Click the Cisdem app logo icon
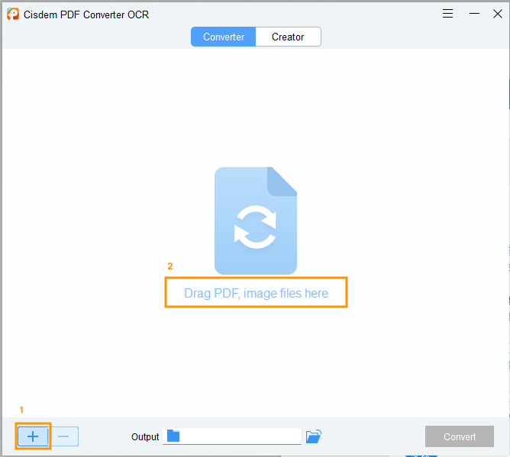This screenshot has height=457, width=510. [13, 14]
